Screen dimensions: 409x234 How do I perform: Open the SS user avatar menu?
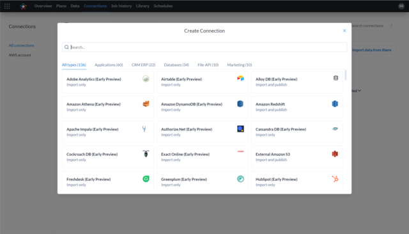click(401, 6)
